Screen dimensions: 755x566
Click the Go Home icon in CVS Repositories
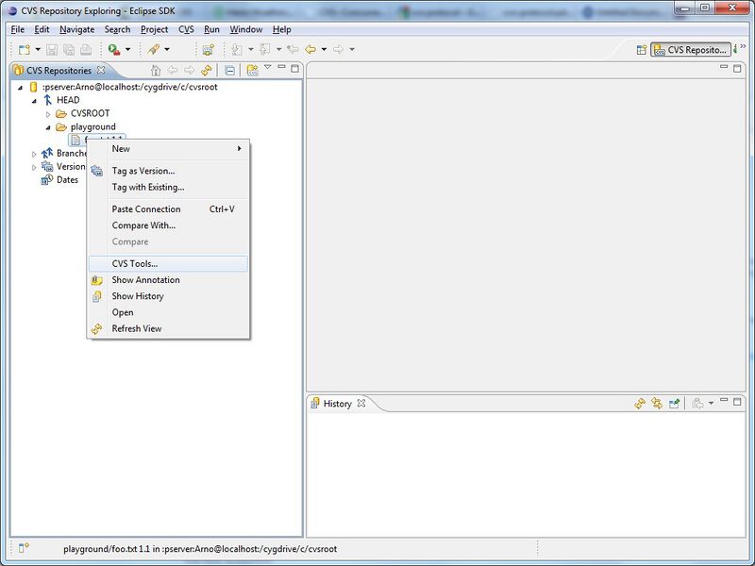pos(156,70)
